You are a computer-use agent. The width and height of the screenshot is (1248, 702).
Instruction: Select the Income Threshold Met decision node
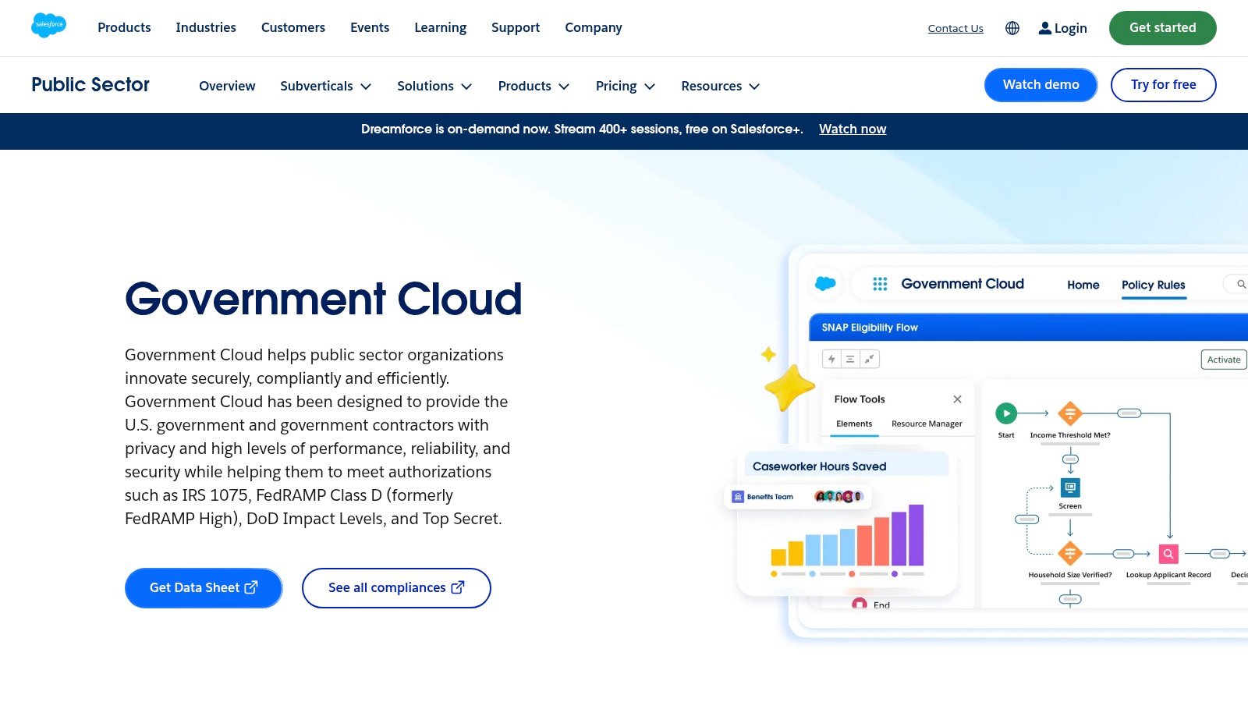[1069, 413]
